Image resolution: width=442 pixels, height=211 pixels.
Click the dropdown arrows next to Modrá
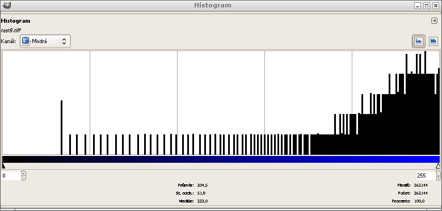[64, 41]
